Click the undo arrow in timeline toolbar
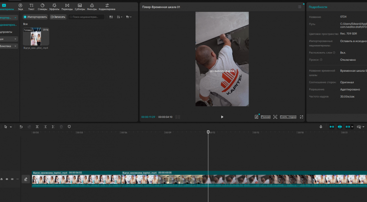Image resolution: width=367 pixels, height=202 pixels. point(21,127)
